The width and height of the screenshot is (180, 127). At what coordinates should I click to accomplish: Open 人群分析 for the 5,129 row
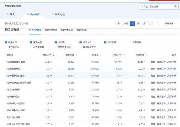pos(172,76)
